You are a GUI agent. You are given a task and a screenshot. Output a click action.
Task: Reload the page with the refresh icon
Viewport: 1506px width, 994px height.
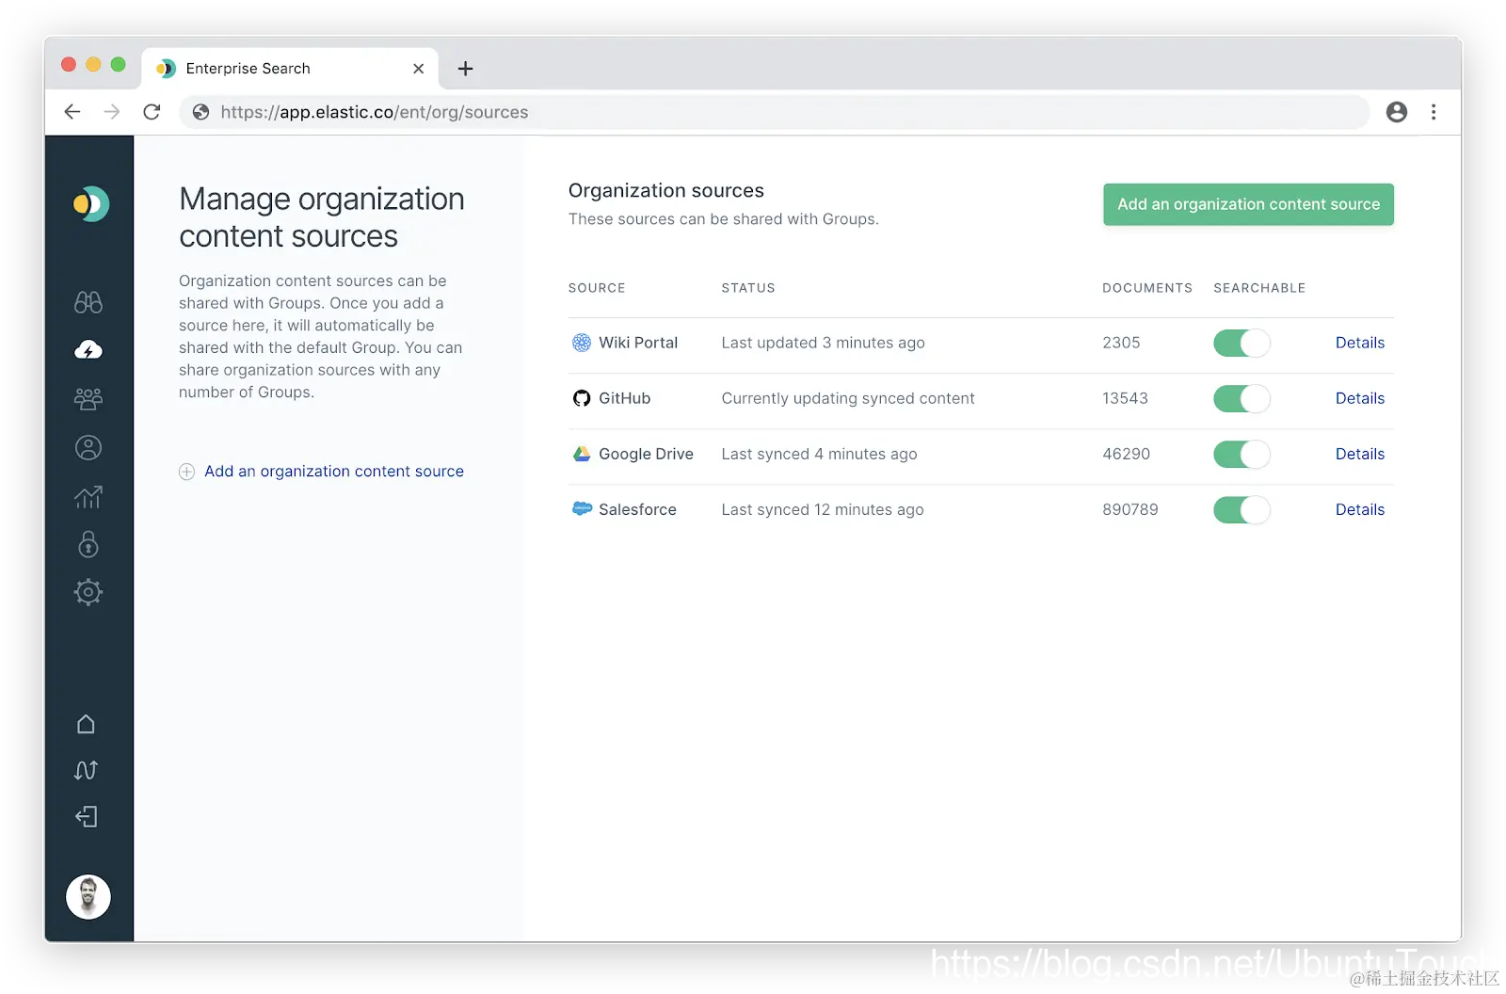click(152, 112)
